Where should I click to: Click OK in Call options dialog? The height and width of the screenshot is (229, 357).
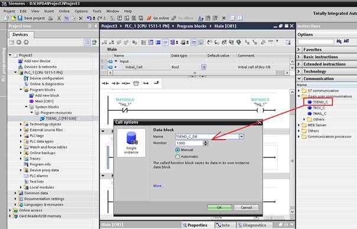pyautogui.click(x=219, y=208)
